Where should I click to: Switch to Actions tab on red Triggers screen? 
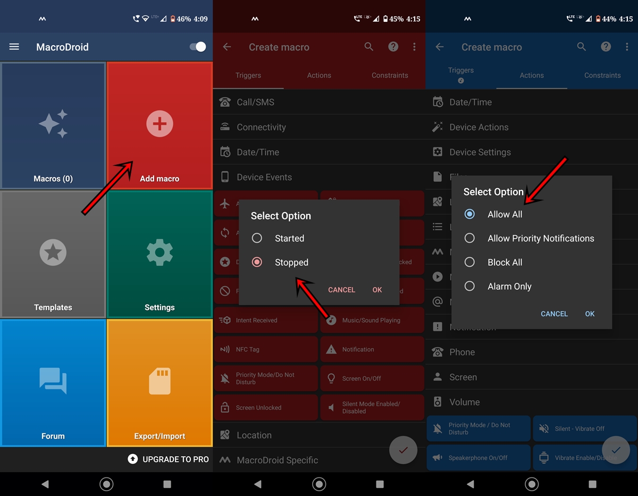pyautogui.click(x=319, y=75)
